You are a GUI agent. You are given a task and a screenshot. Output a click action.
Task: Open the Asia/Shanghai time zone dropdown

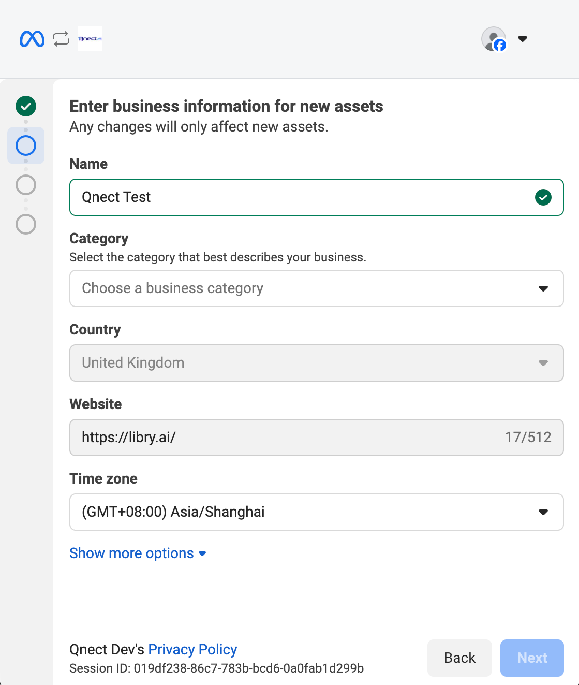(x=317, y=512)
